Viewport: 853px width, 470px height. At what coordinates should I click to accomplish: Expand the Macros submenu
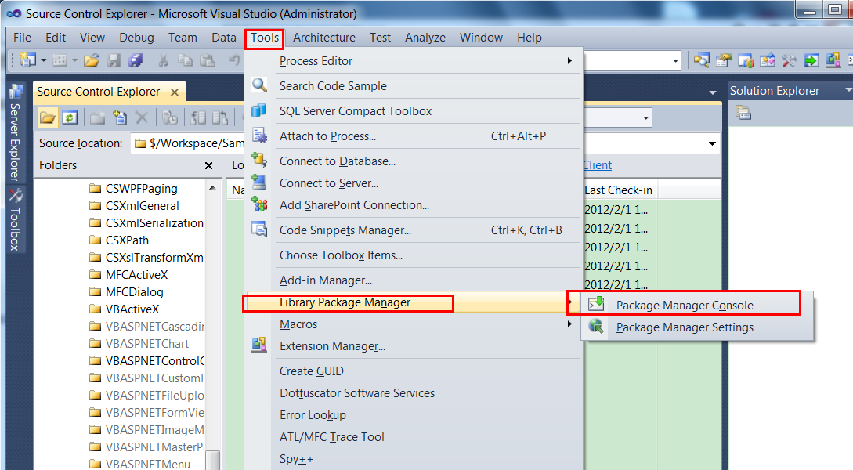[569, 324]
